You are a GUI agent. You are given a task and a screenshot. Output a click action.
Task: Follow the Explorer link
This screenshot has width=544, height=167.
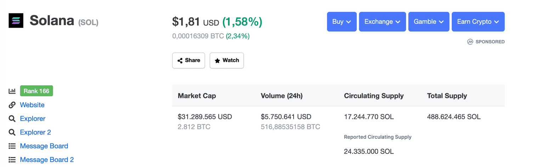[x=33, y=119]
